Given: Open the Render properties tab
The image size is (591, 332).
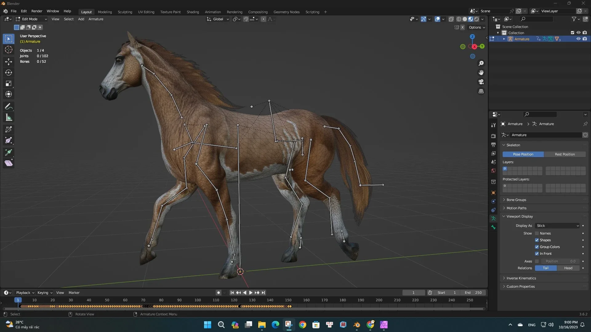Looking at the screenshot, I should click(493, 136).
